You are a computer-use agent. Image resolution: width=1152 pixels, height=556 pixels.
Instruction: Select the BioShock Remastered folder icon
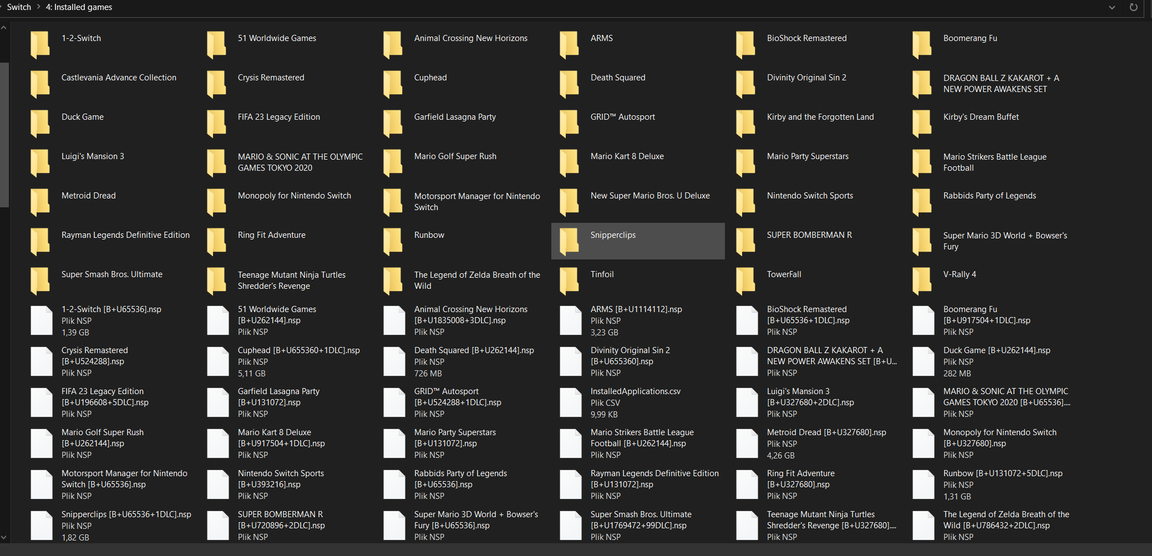[x=746, y=45]
